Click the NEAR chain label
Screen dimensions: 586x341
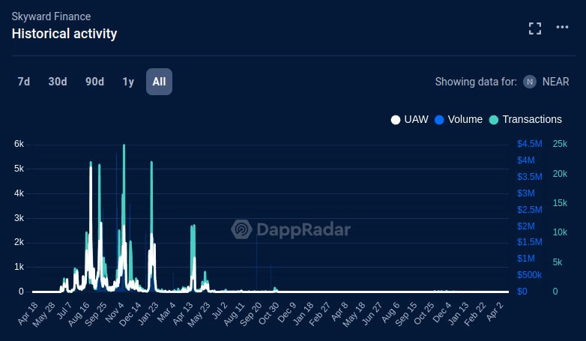tap(556, 82)
